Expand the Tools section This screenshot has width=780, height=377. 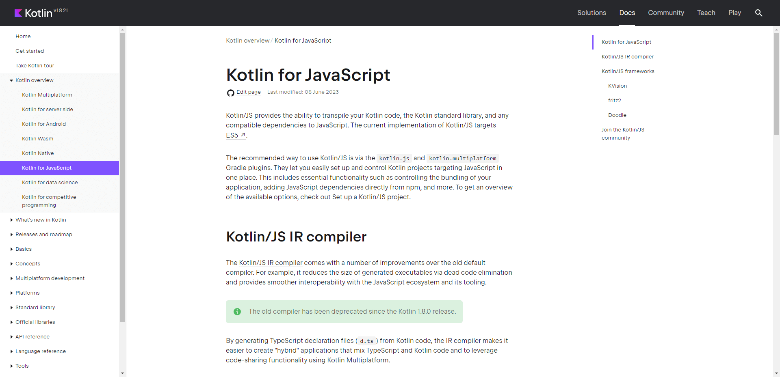(11, 366)
